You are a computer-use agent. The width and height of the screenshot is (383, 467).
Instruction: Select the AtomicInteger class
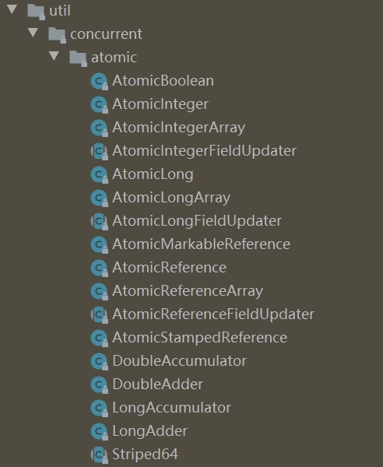[x=160, y=104]
